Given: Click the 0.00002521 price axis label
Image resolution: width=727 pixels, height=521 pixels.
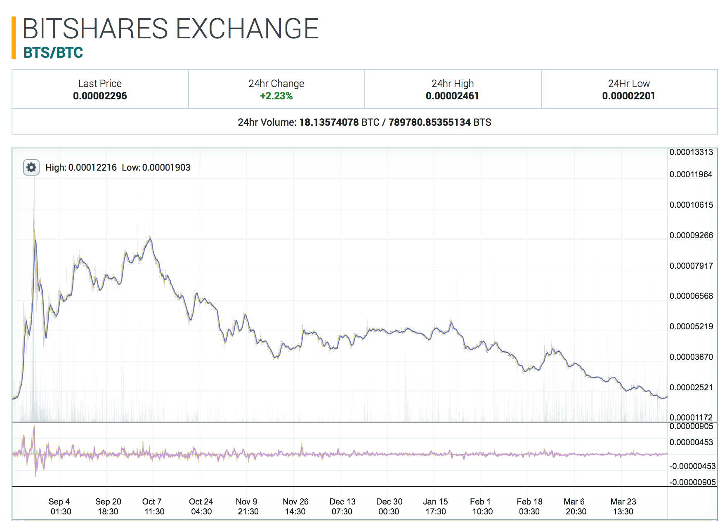Looking at the screenshot, I should (x=692, y=387).
